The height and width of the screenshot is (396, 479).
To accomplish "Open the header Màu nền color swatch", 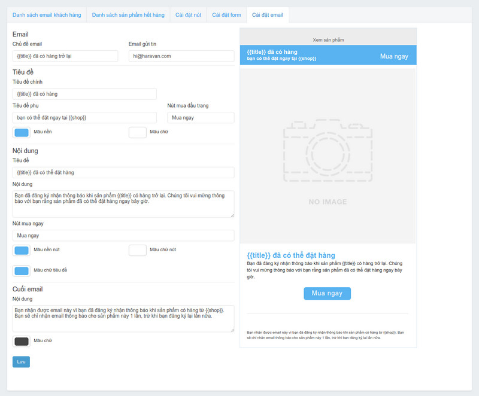I will [22, 133].
